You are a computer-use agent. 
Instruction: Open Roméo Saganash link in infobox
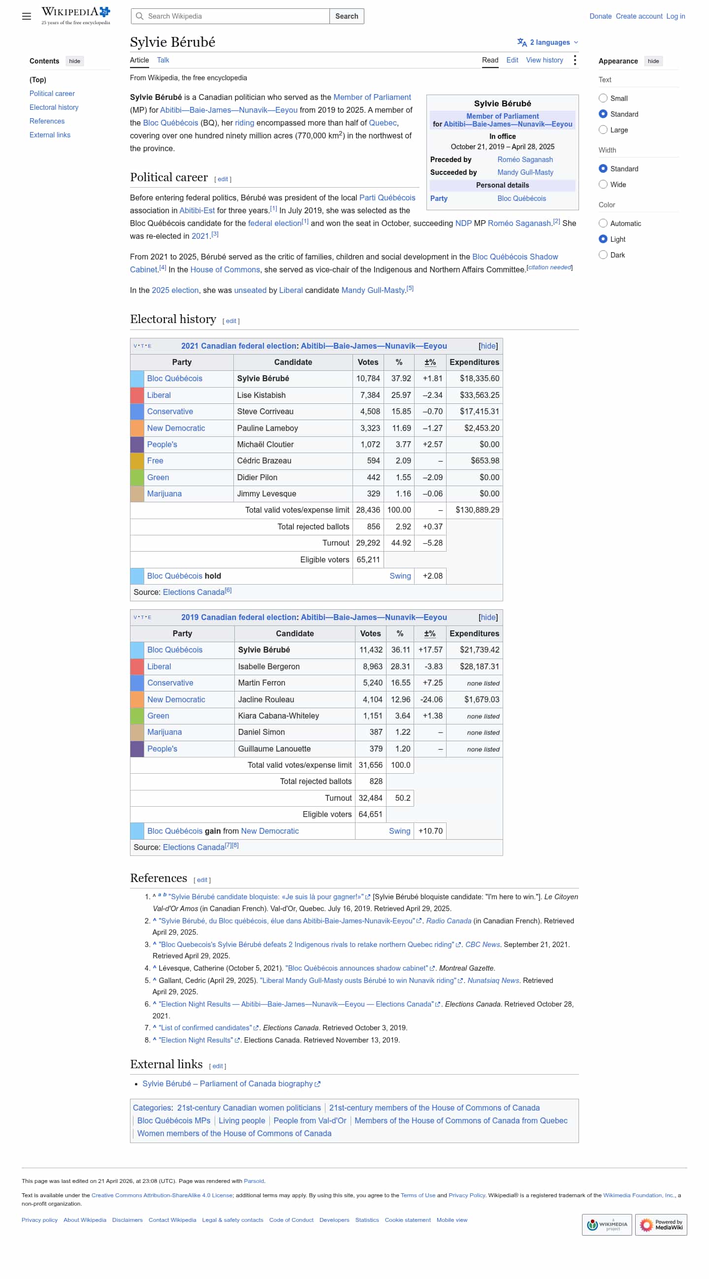tap(525, 160)
